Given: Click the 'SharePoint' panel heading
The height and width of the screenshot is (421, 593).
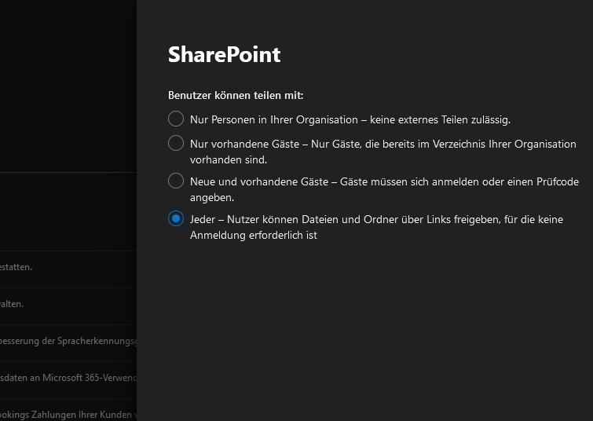Looking at the screenshot, I should (x=225, y=54).
